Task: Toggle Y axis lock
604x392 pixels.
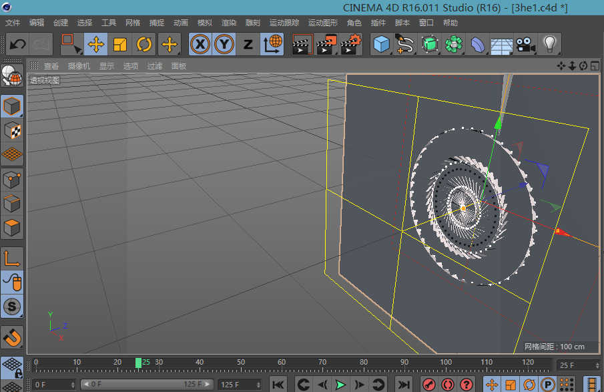Action: (224, 45)
